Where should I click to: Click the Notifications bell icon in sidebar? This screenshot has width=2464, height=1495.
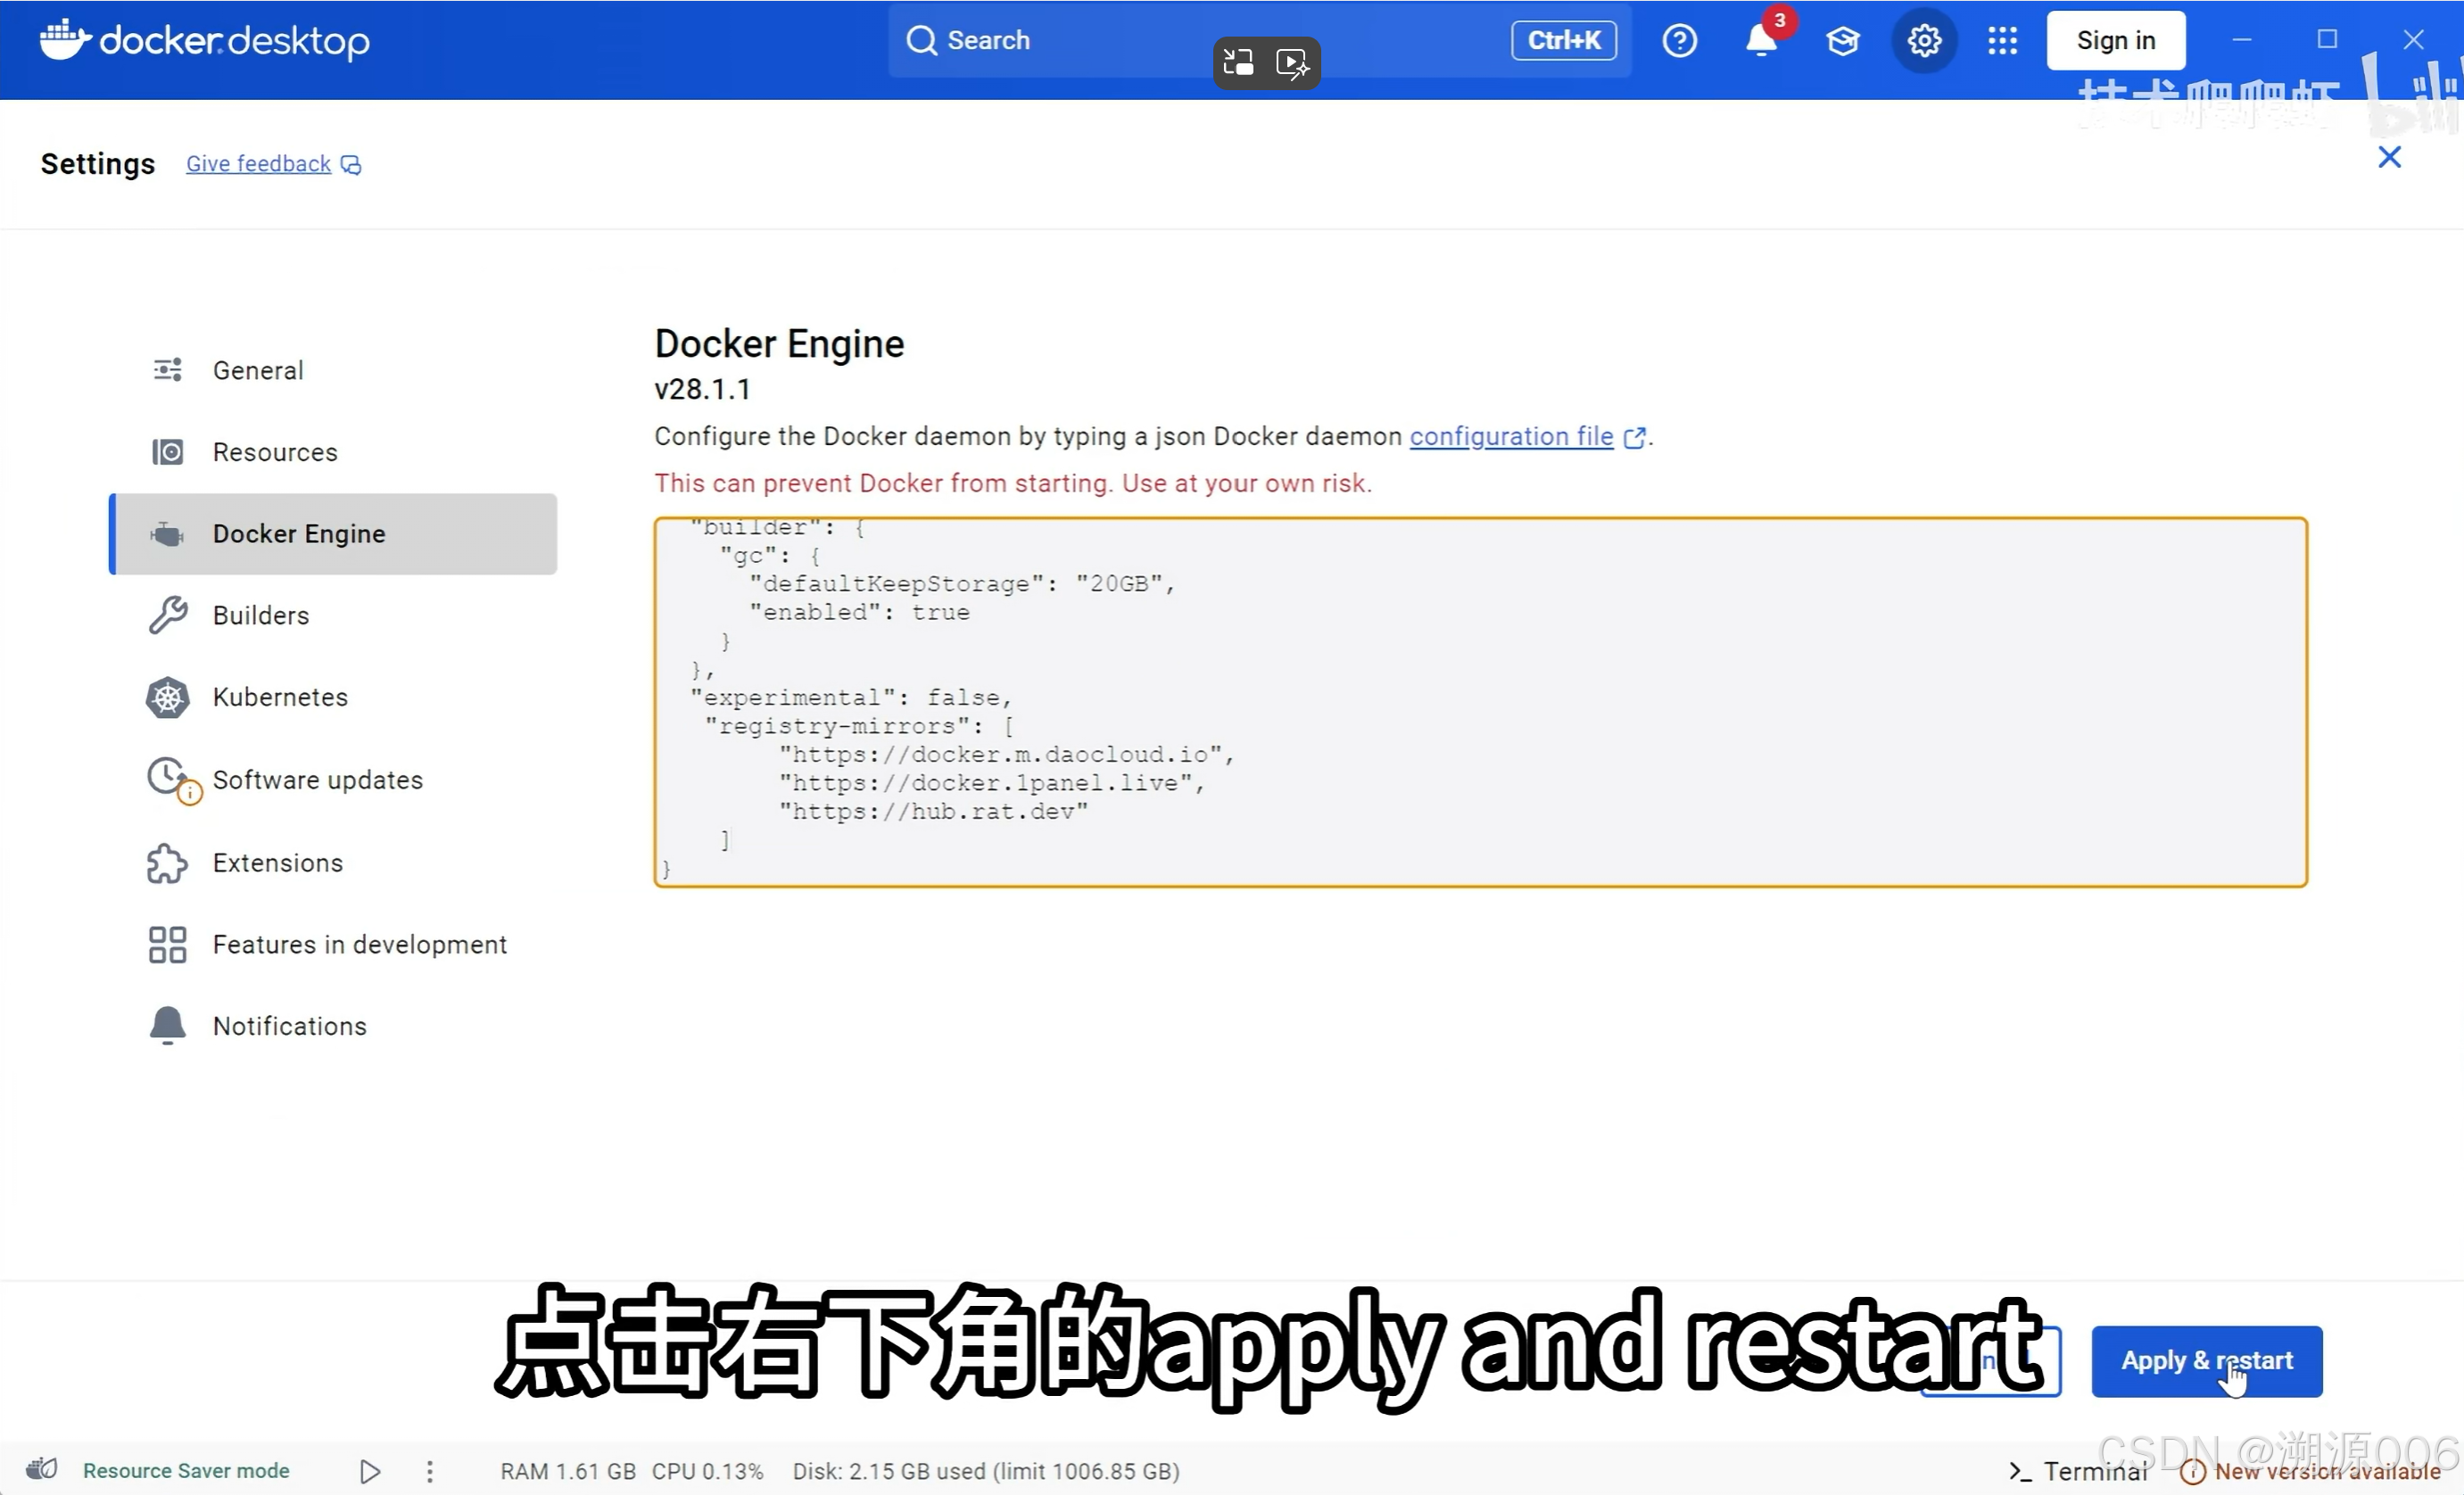[x=167, y=1026]
